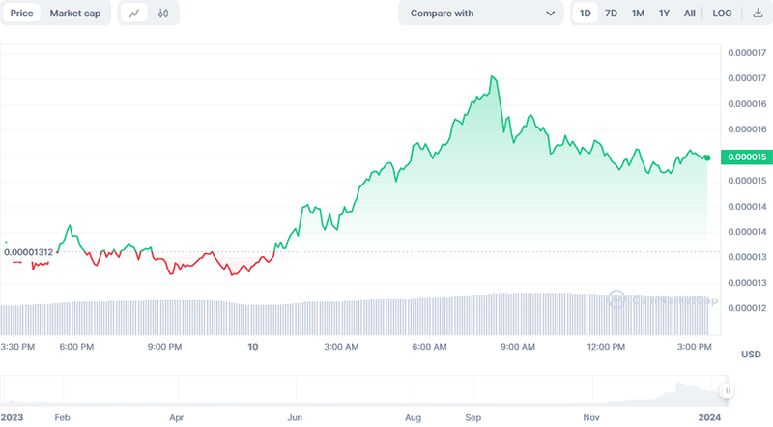Switch to the Market cap tab

(75, 14)
